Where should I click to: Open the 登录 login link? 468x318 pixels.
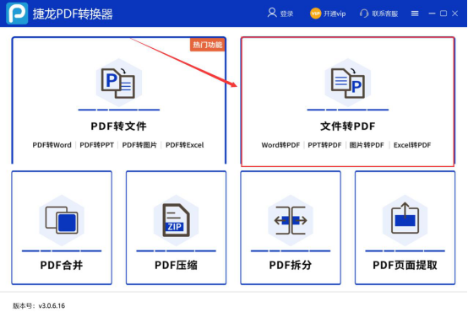pyautogui.click(x=286, y=13)
